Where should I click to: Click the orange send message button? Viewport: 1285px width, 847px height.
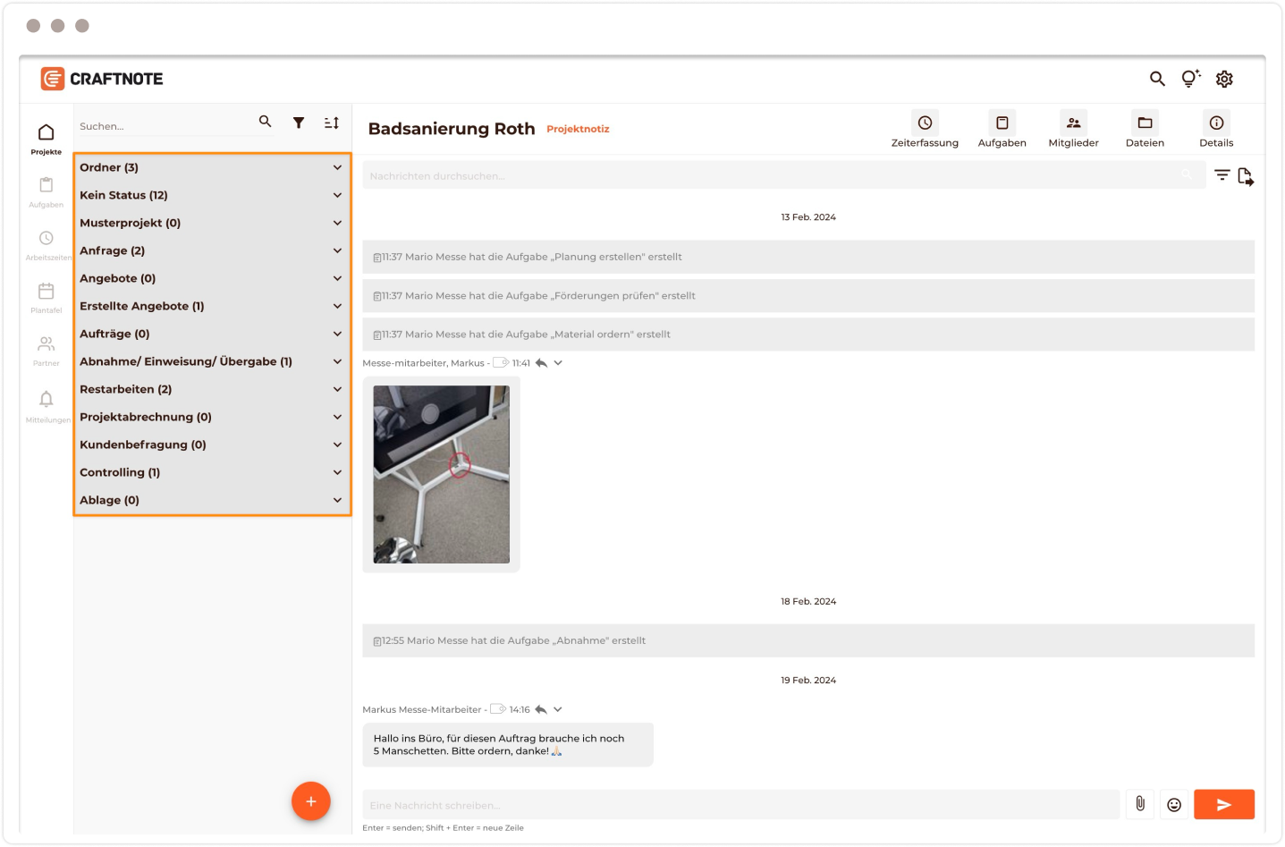(x=1223, y=804)
